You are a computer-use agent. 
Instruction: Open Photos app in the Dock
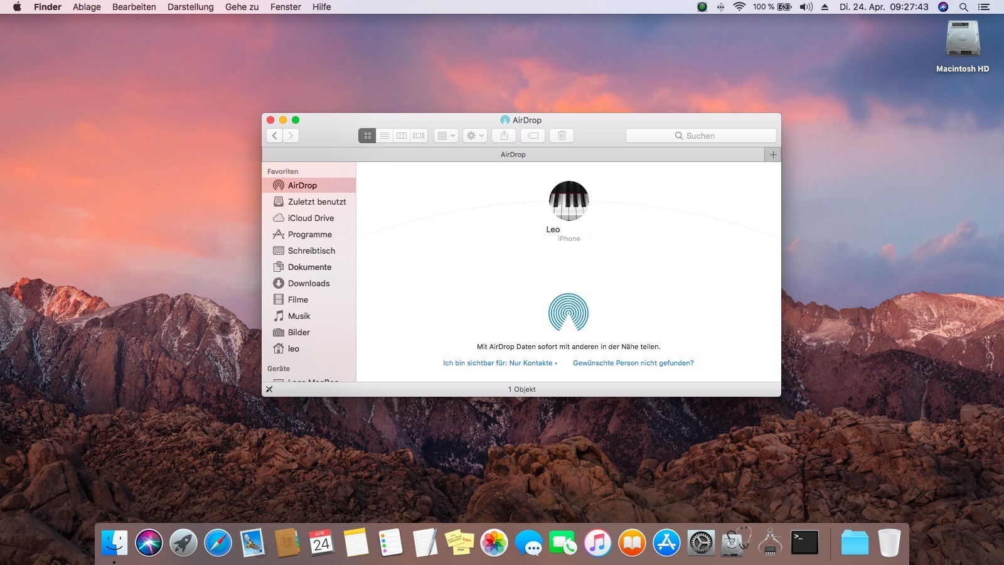point(494,542)
